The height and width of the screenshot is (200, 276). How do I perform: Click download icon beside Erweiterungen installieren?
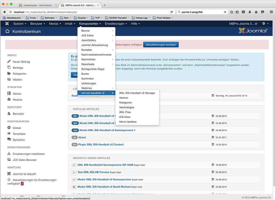pyautogui.click(x=9, y=154)
